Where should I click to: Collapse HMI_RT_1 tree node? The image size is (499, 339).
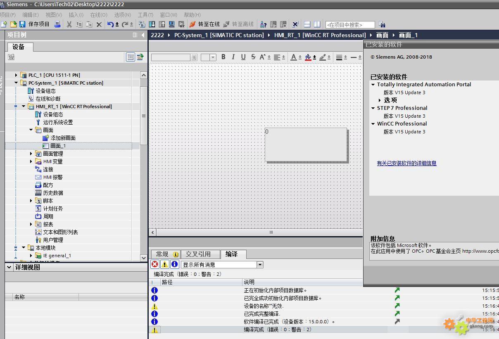[24, 107]
